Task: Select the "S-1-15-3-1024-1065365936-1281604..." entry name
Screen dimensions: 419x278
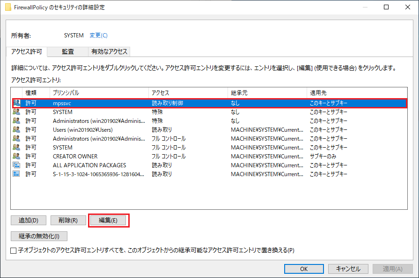Action: [x=99, y=174]
